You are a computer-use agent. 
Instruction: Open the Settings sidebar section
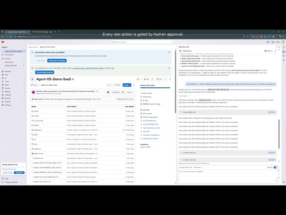click(x=13, y=105)
